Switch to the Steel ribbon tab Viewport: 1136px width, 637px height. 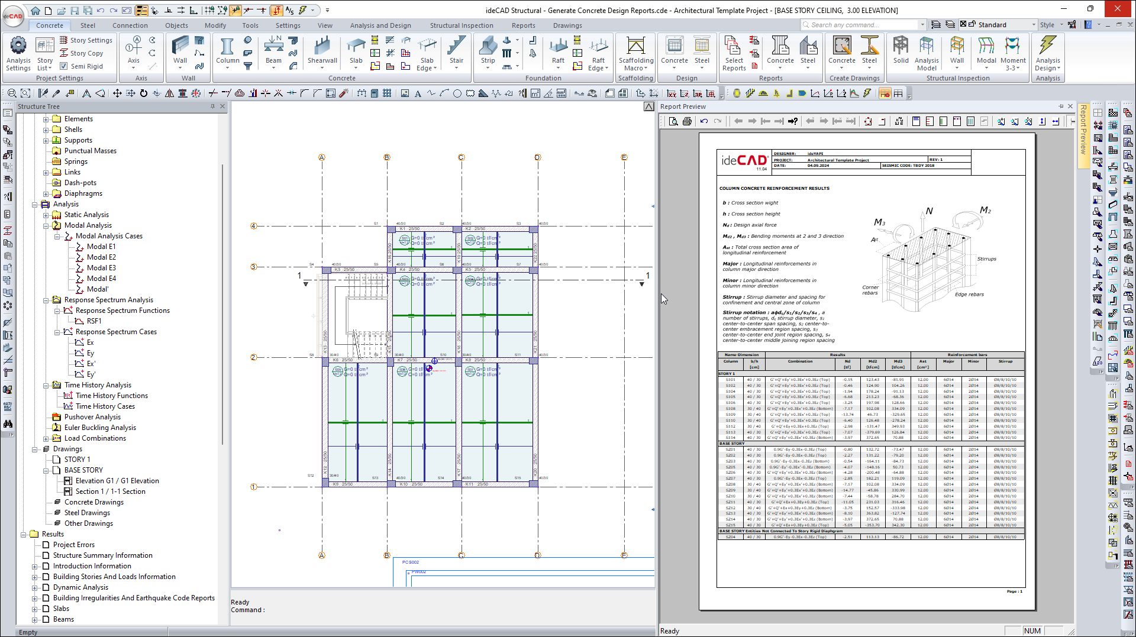click(88, 25)
